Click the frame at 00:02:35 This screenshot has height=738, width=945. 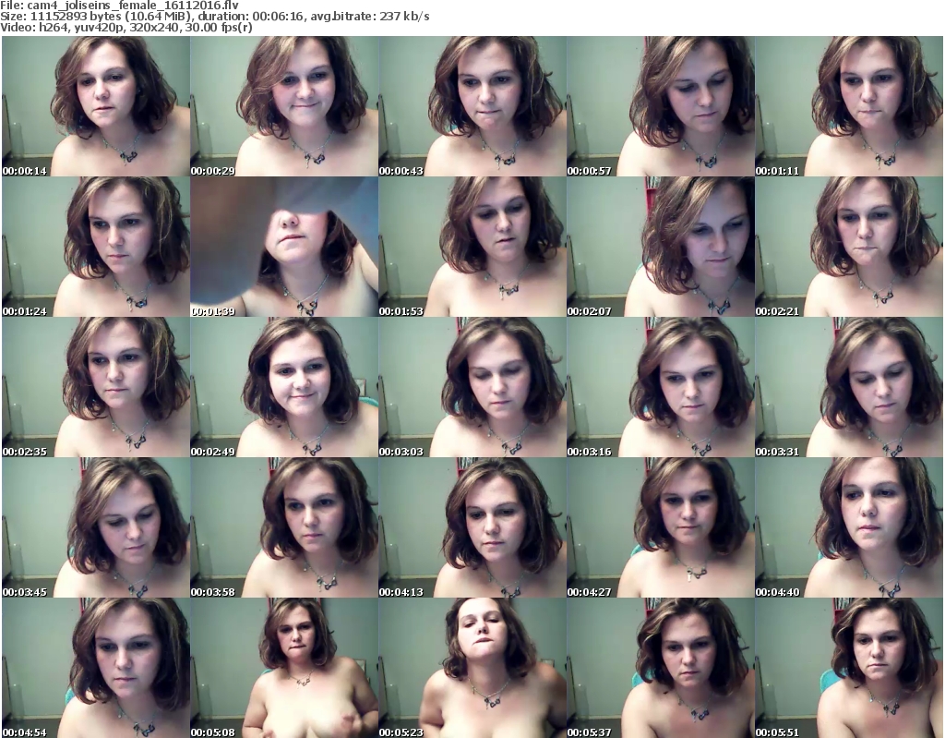[96, 387]
